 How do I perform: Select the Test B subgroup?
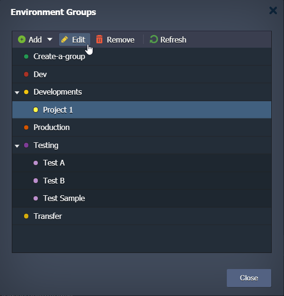pos(53,181)
